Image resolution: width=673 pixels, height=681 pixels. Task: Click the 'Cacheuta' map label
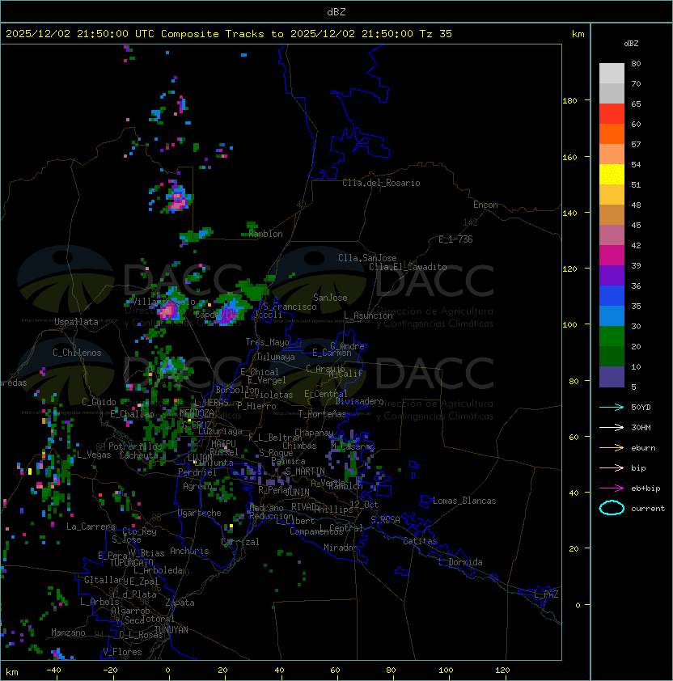[138, 455]
